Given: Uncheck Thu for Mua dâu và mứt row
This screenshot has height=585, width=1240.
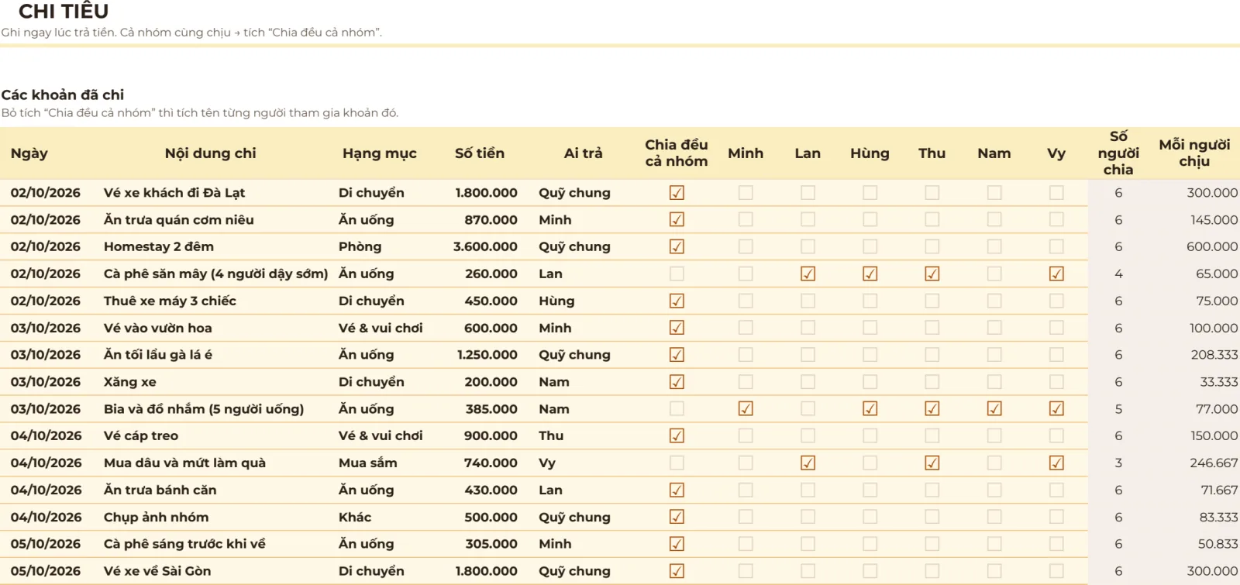Looking at the screenshot, I should pyautogui.click(x=932, y=463).
